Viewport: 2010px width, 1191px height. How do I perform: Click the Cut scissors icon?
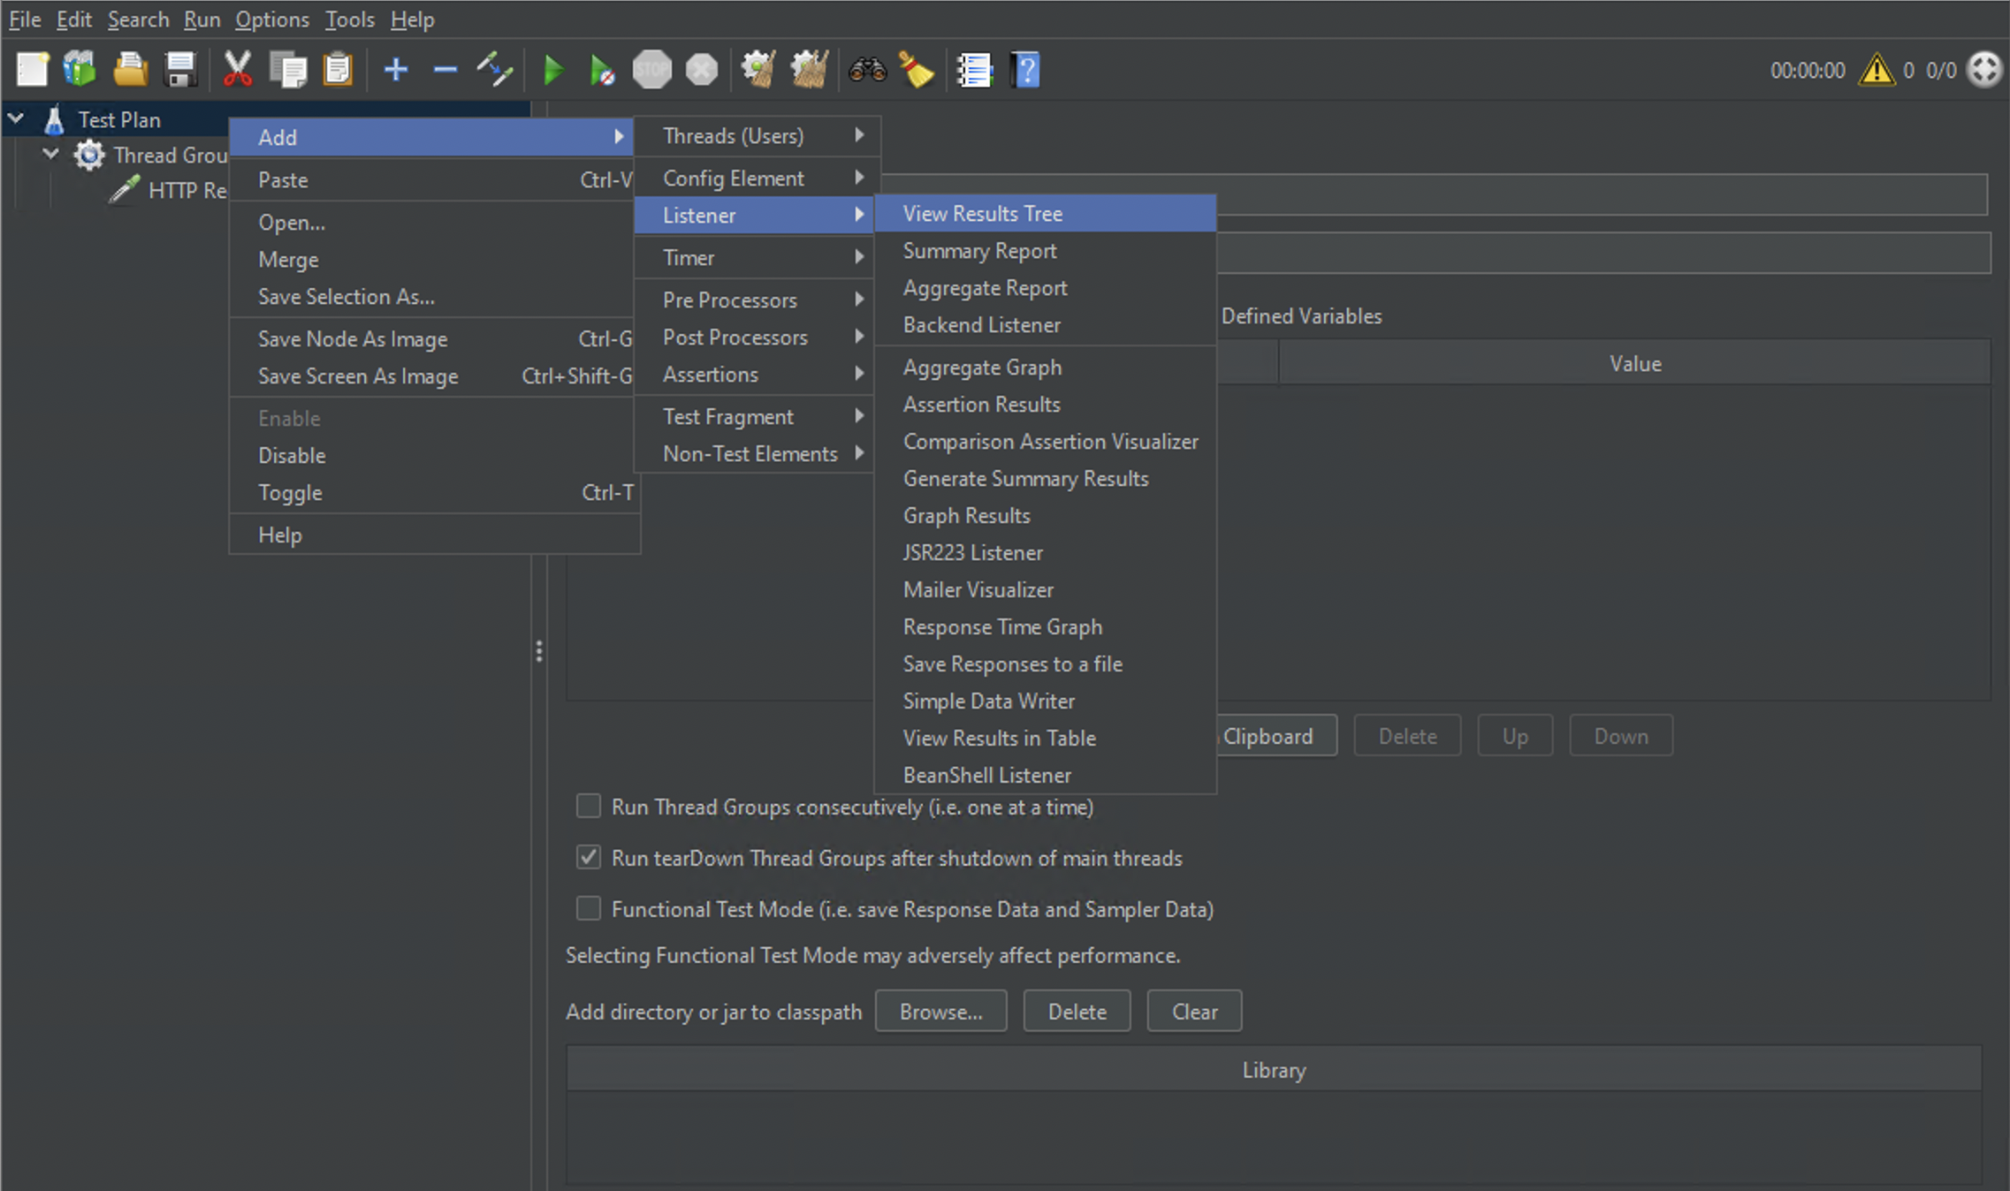[x=237, y=70]
